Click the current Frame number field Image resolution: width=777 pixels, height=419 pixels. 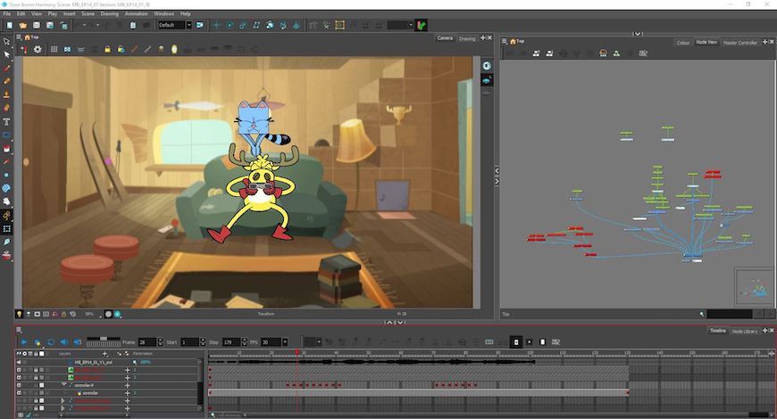tap(146, 342)
